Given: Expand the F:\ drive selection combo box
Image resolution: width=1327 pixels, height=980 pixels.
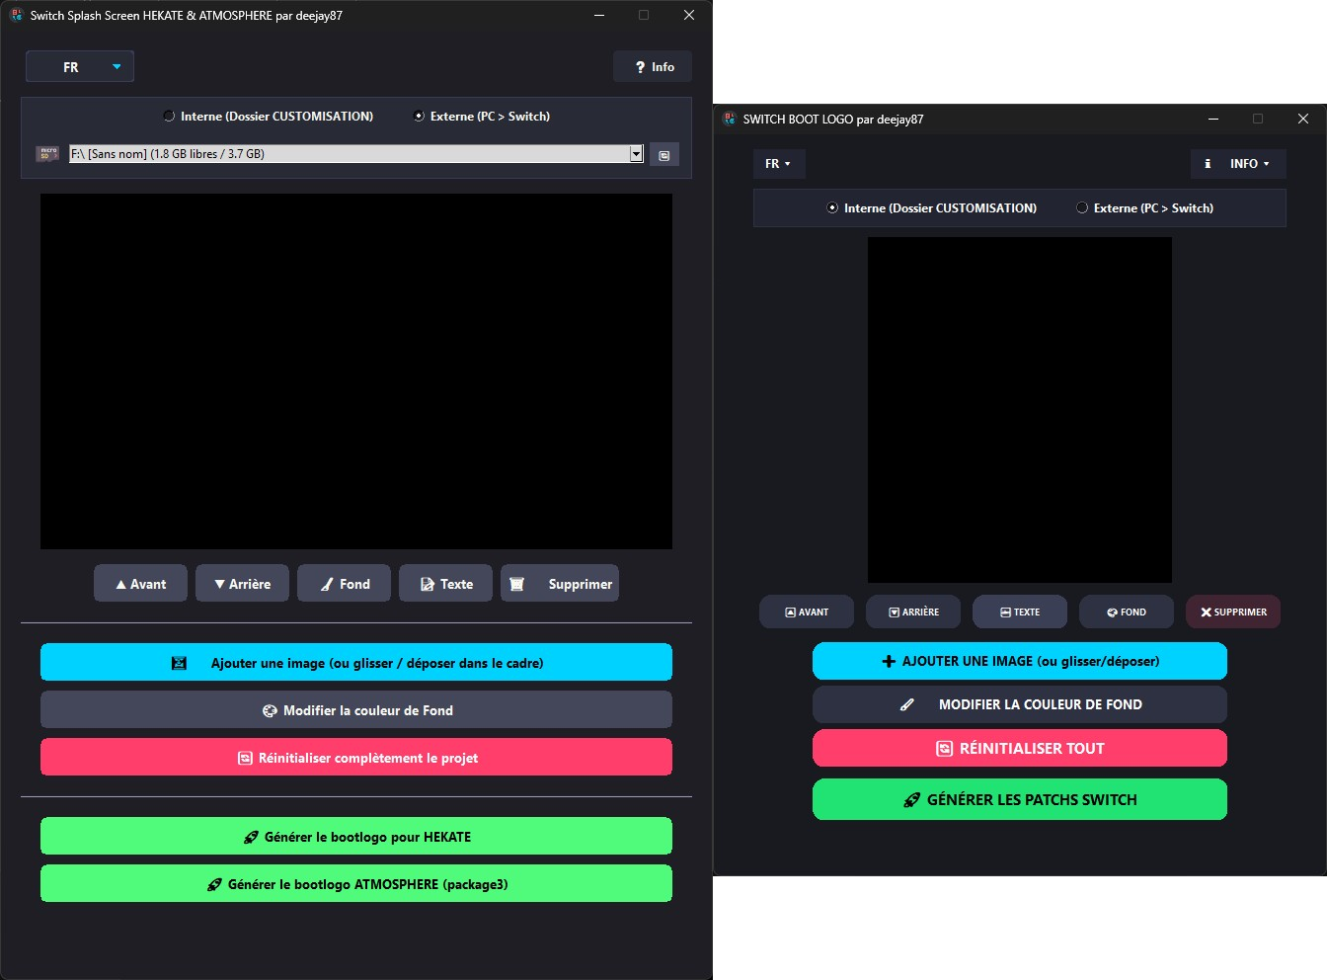Looking at the screenshot, I should [x=636, y=153].
